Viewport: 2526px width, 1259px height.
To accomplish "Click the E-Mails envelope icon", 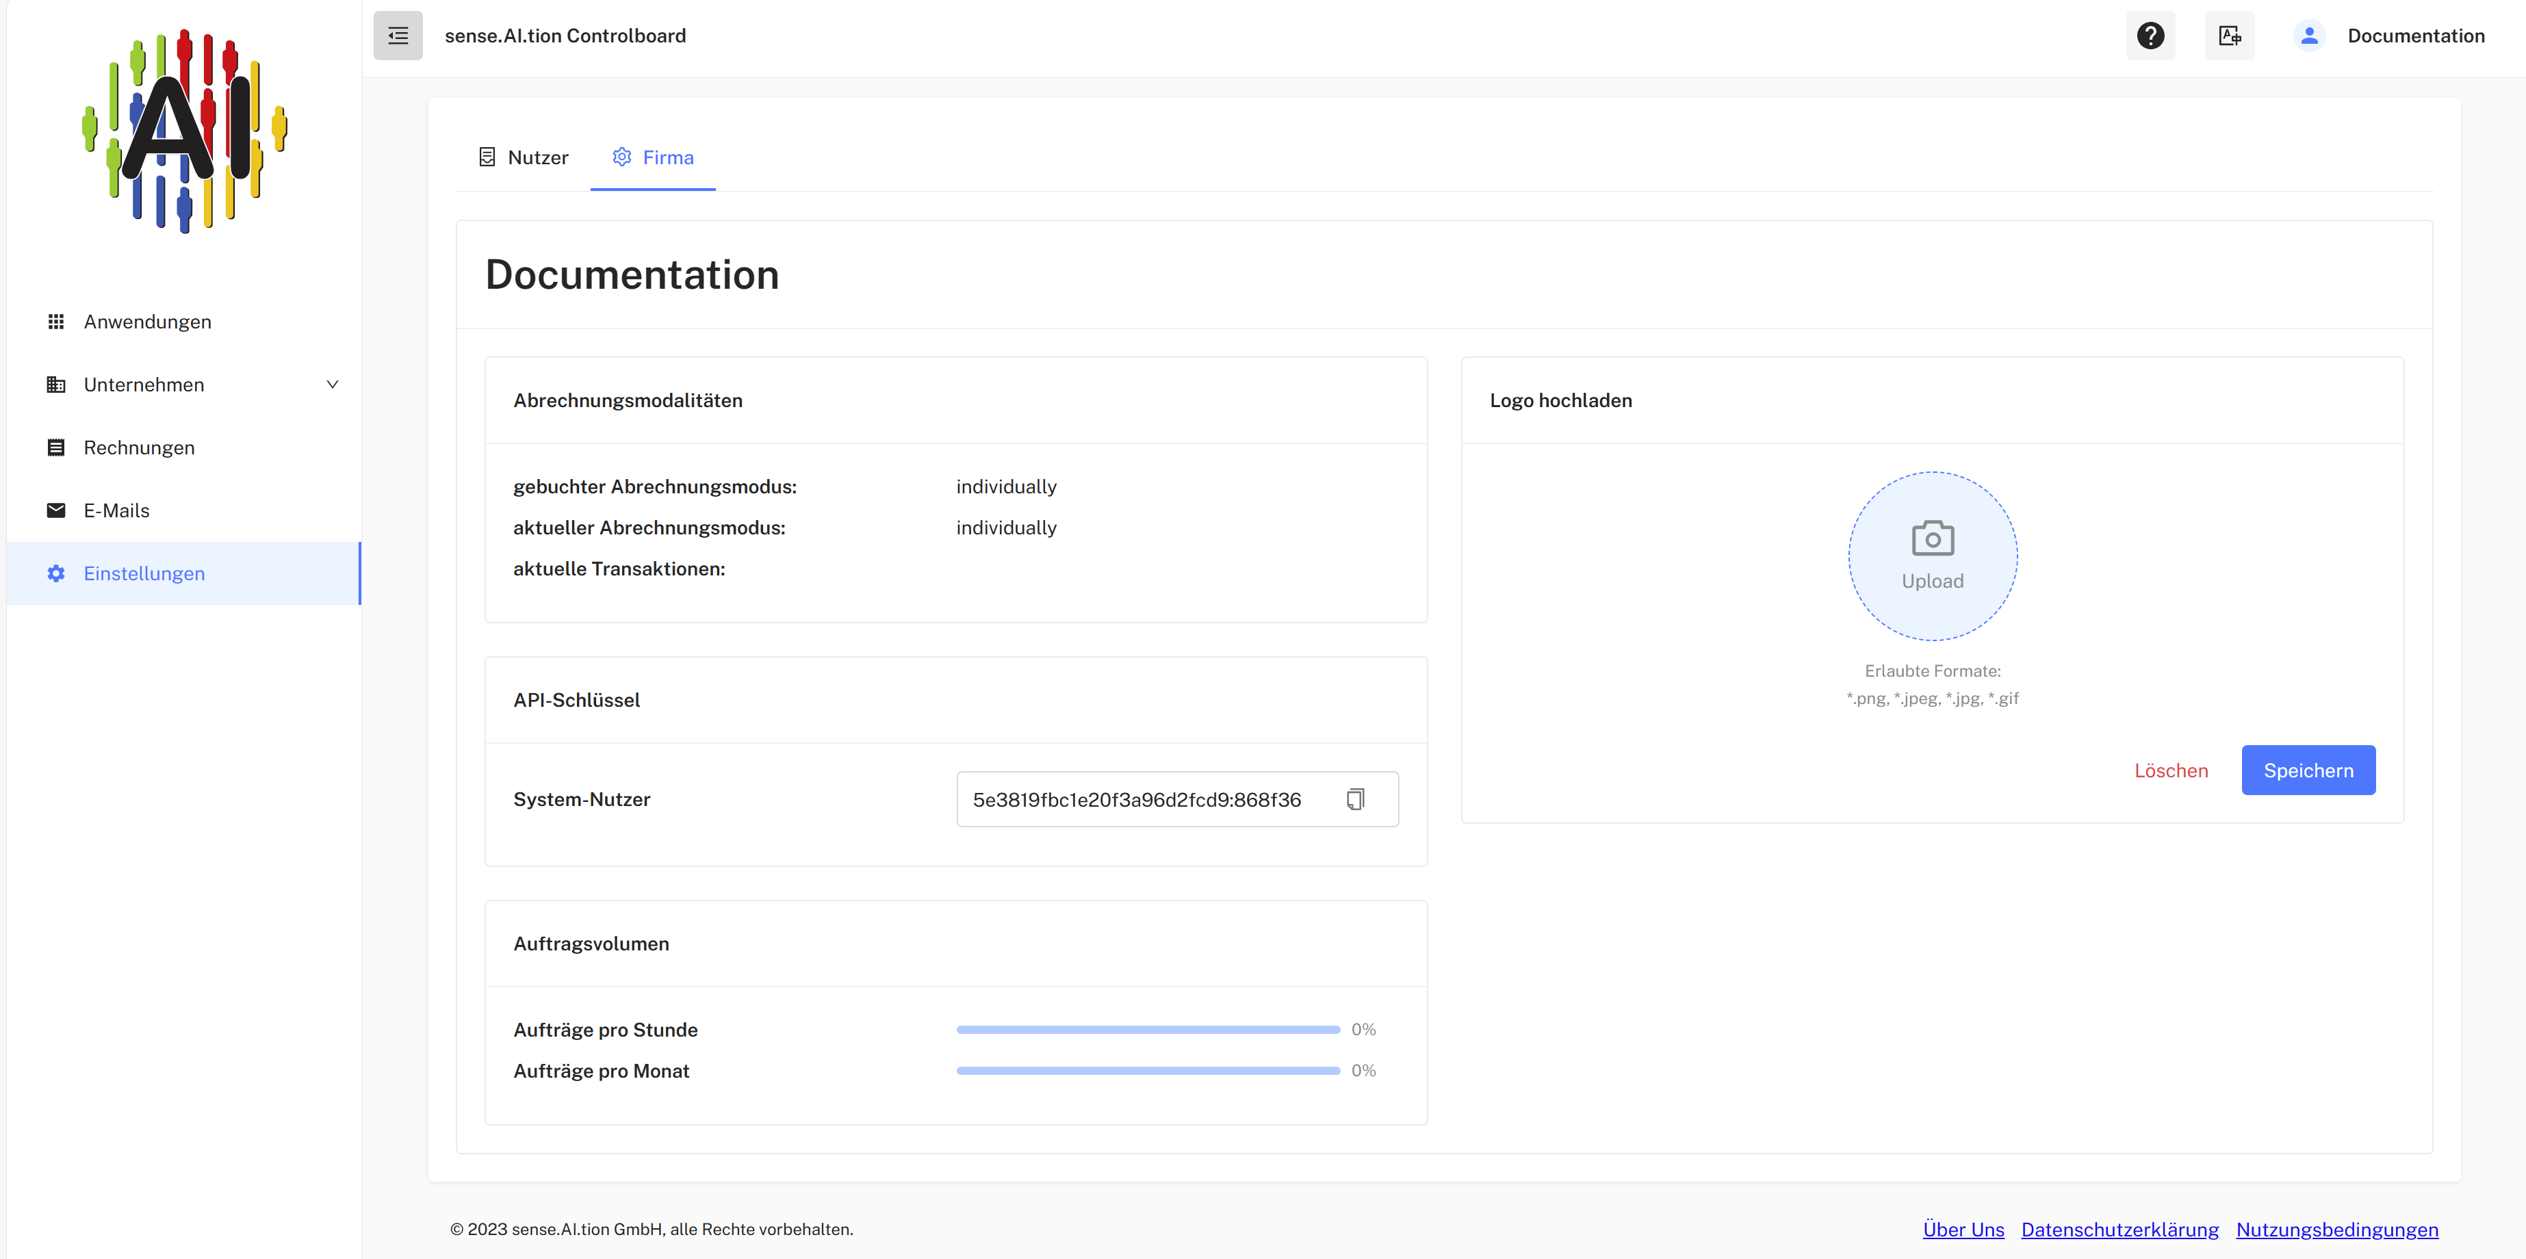I will 56,510.
